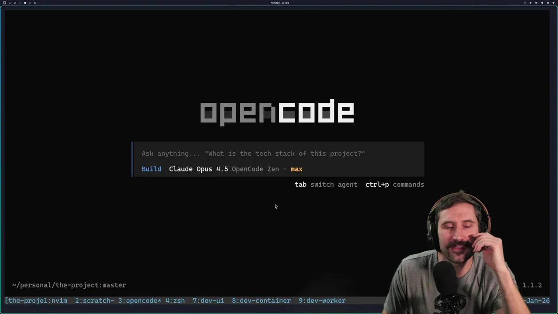Open tmux window 9:dev-worker
The height and width of the screenshot is (314, 558).
point(322,300)
